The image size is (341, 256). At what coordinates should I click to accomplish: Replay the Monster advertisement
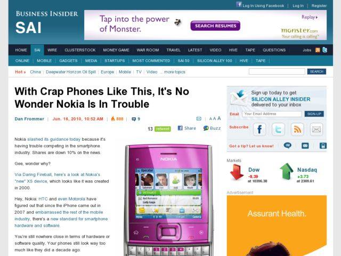coord(310,17)
